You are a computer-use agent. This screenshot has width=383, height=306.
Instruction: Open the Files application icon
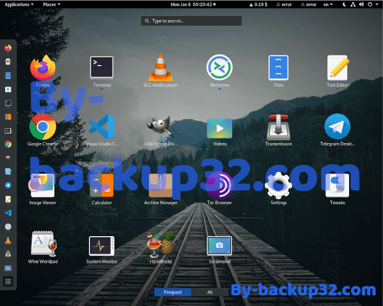tap(278, 68)
